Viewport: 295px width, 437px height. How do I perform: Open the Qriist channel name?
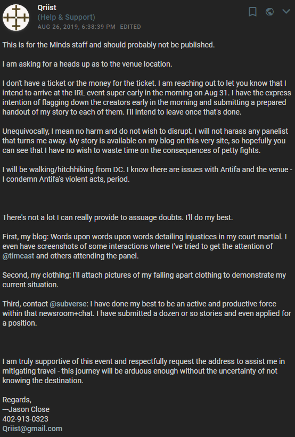[x=47, y=7]
